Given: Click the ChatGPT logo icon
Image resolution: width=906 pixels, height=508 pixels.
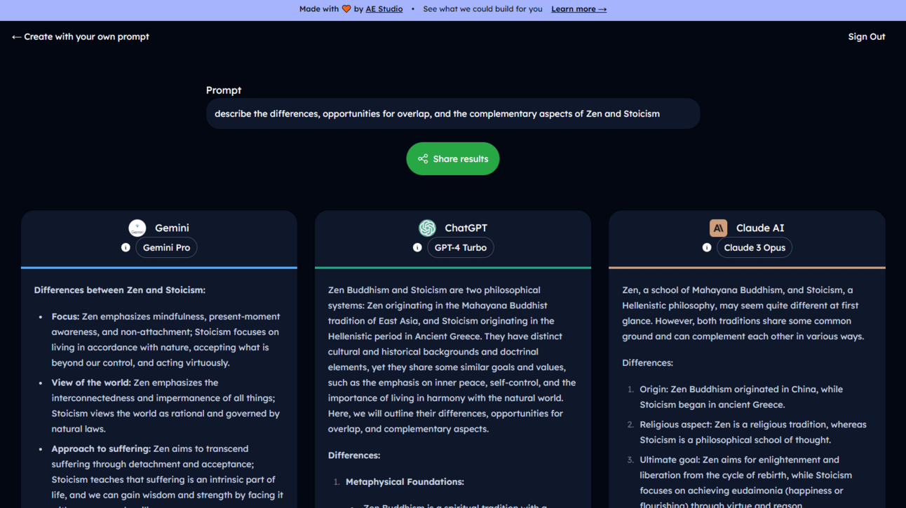Looking at the screenshot, I should (427, 228).
